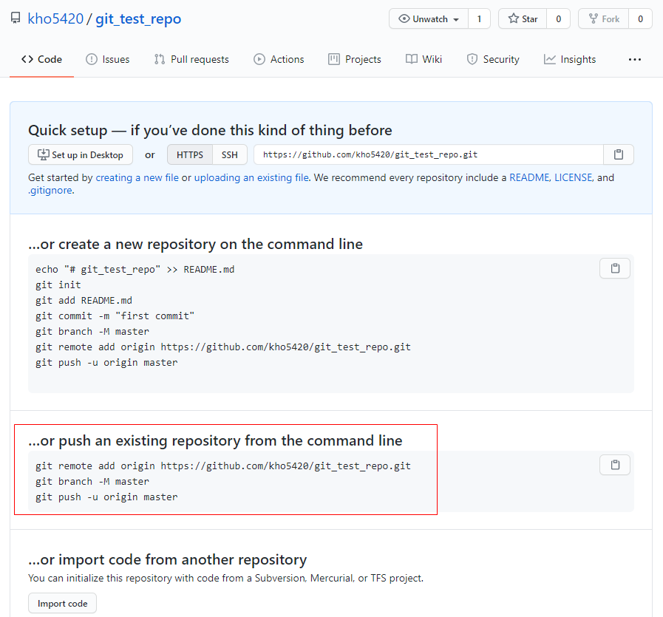This screenshot has height=617, width=663.
Task: Switch to the Code tab
Action: click(41, 60)
